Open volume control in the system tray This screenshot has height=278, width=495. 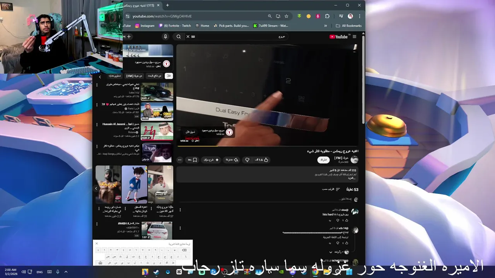point(24,272)
